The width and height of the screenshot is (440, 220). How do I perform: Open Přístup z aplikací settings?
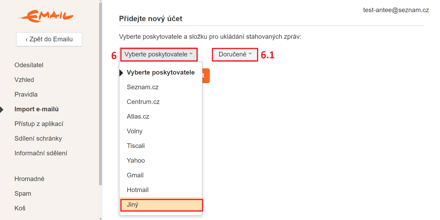coord(39,124)
